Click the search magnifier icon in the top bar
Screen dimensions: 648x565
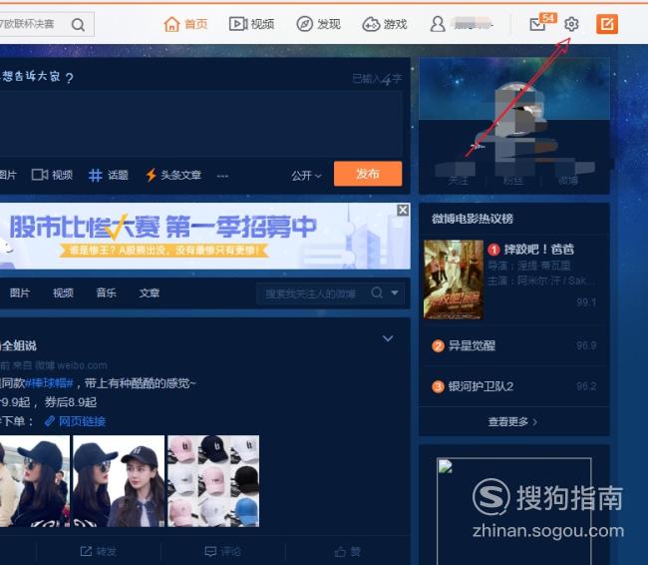coord(78,25)
